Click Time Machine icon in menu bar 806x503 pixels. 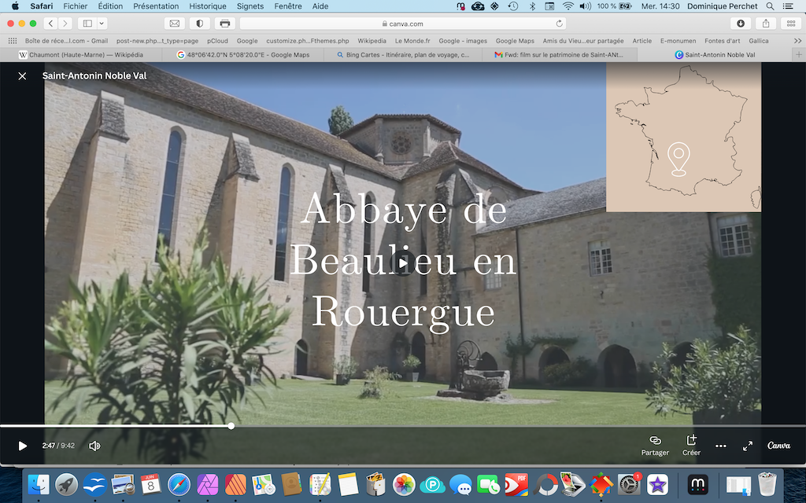[x=513, y=6]
